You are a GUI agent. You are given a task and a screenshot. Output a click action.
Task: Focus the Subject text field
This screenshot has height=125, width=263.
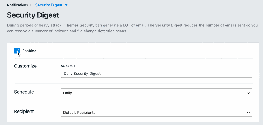(157, 74)
